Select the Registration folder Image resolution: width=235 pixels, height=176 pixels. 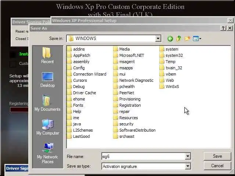coord(127,105)
